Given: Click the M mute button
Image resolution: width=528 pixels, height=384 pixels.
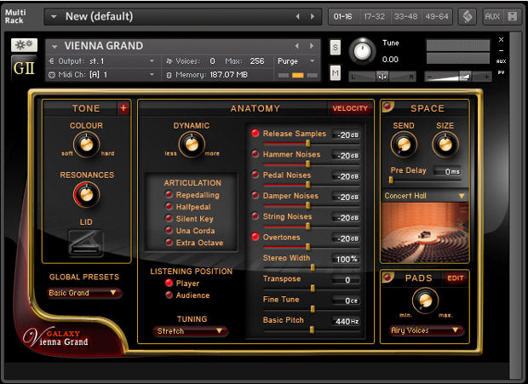Looking at the screenshot, I should [335, 74].
